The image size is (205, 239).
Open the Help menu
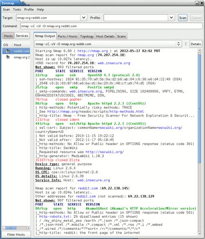[40, 10]
